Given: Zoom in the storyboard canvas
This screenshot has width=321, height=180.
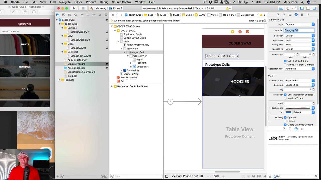Looking at the screenshot, I should pos(224,176).
